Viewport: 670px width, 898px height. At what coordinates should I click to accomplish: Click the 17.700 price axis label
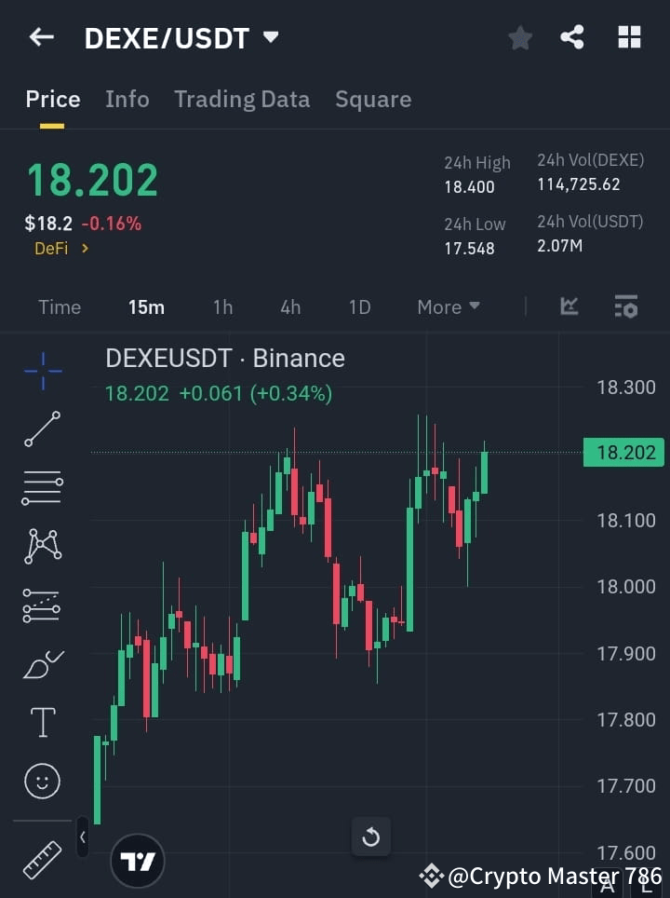pos(626,786)
